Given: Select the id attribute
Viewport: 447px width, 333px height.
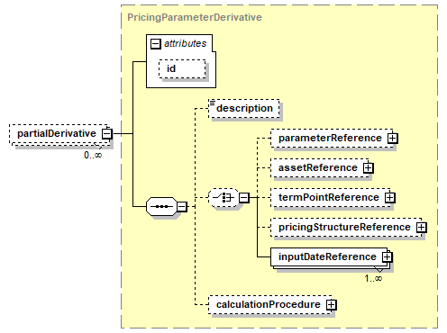Looking at the screenshot, I should coord(182,68).
